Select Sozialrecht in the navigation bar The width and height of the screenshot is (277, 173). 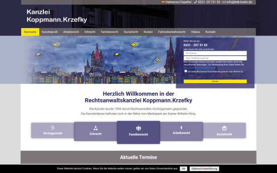point(131,32)
